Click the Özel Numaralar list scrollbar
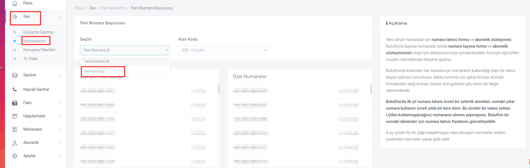Image resolution: width=530 pixels, height=168 pixels. click(371, 89)
